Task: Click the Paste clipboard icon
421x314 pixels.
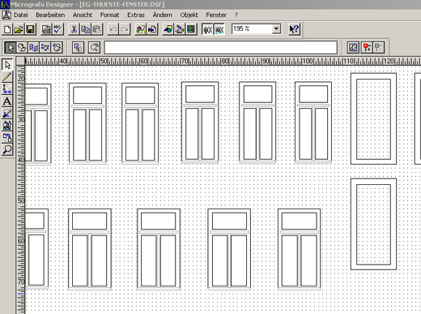Action: pyautogui.click(x=97, y=29)
